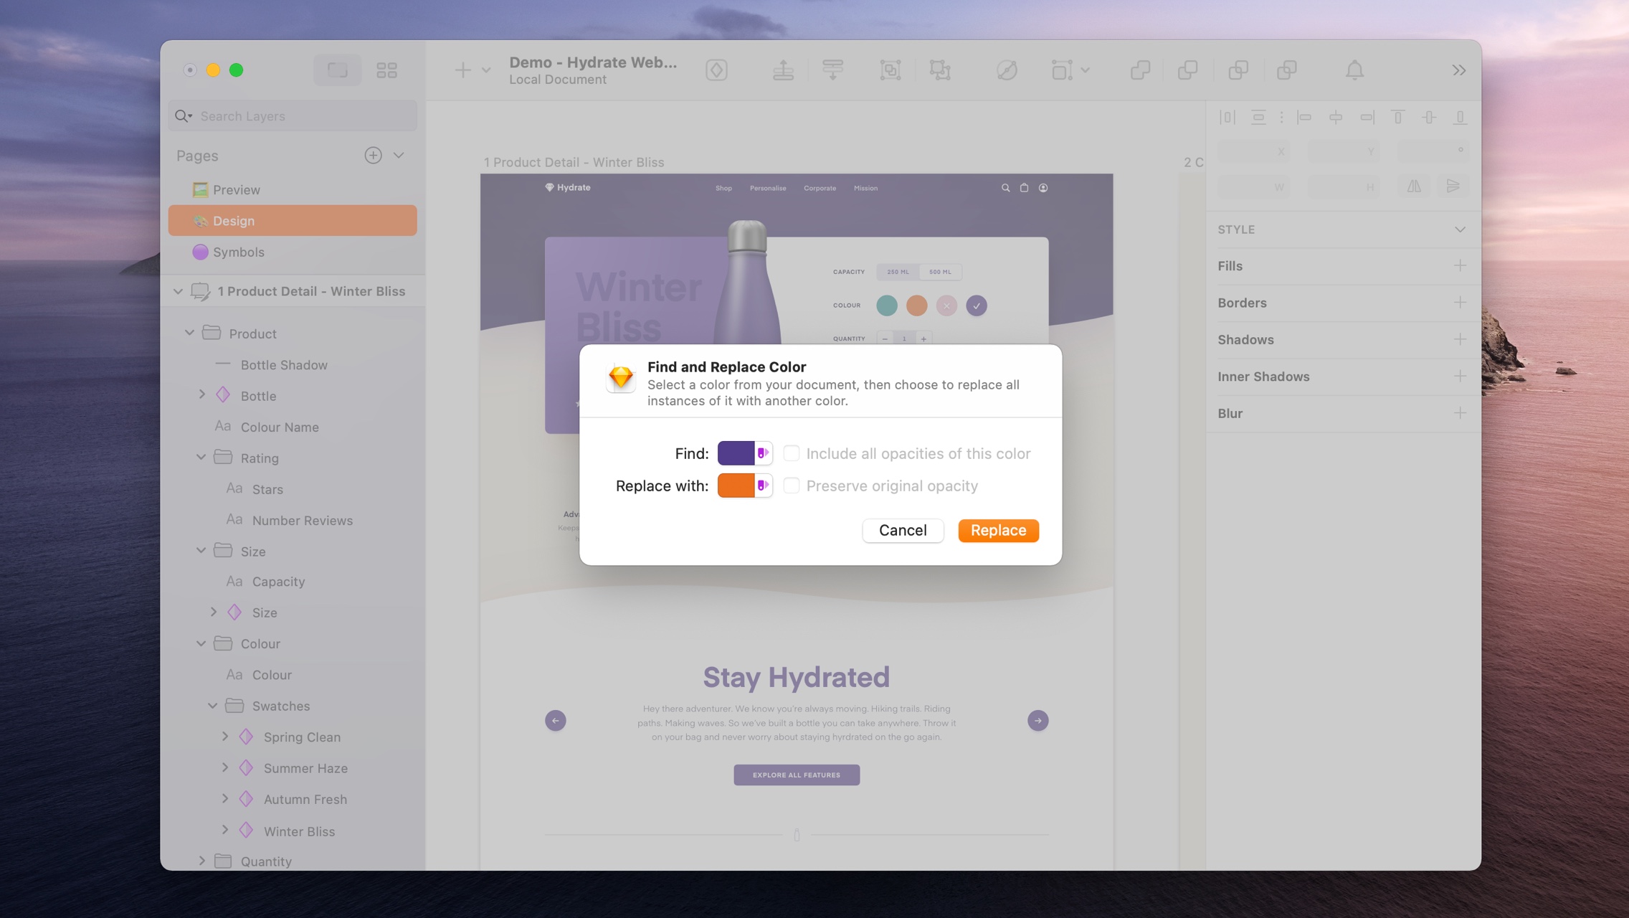Enable Include all opacities checkbox
1629x918 pixels.
coord(790,453)
